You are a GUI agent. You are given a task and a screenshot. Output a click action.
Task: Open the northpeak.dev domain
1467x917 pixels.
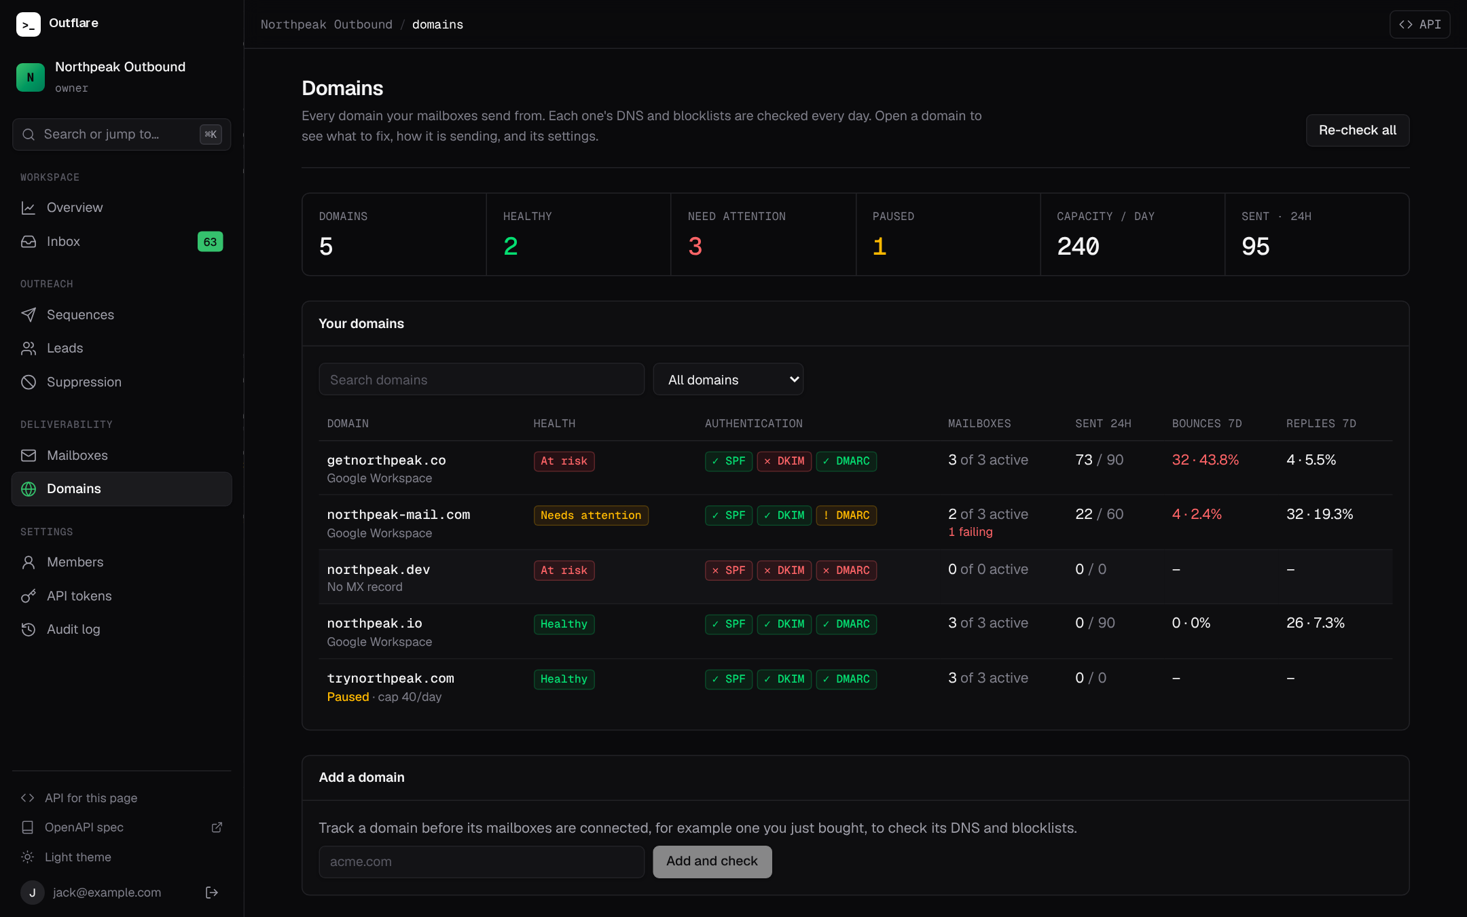tap(378, 570)
